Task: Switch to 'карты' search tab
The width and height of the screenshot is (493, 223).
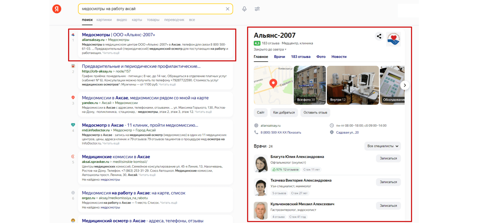Action: point(137,20)
